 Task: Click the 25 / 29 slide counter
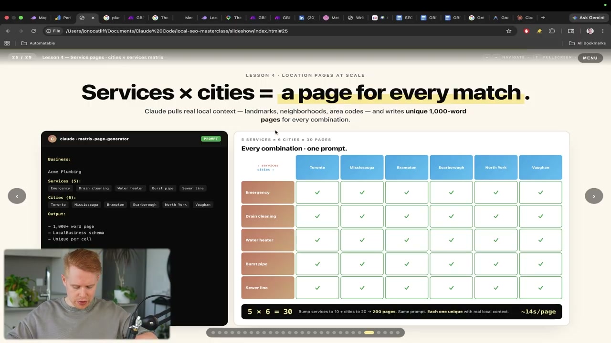click(x=22, y=57)
